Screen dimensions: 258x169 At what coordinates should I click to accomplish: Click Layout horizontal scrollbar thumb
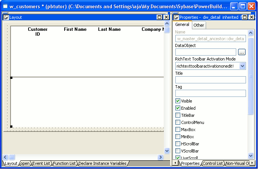tap(12, 157)
